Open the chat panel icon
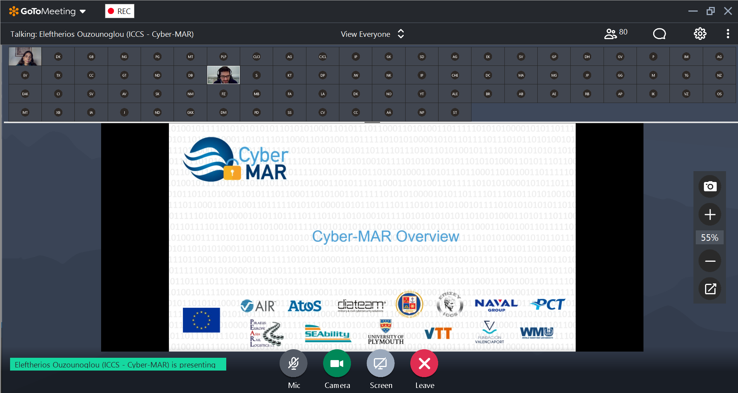Screen dimensions: 738x393 (659, 34)
